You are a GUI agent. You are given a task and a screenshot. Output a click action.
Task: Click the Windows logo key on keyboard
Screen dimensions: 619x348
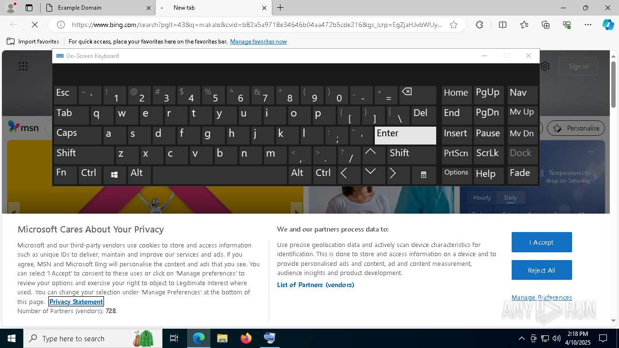coord(115,175)
